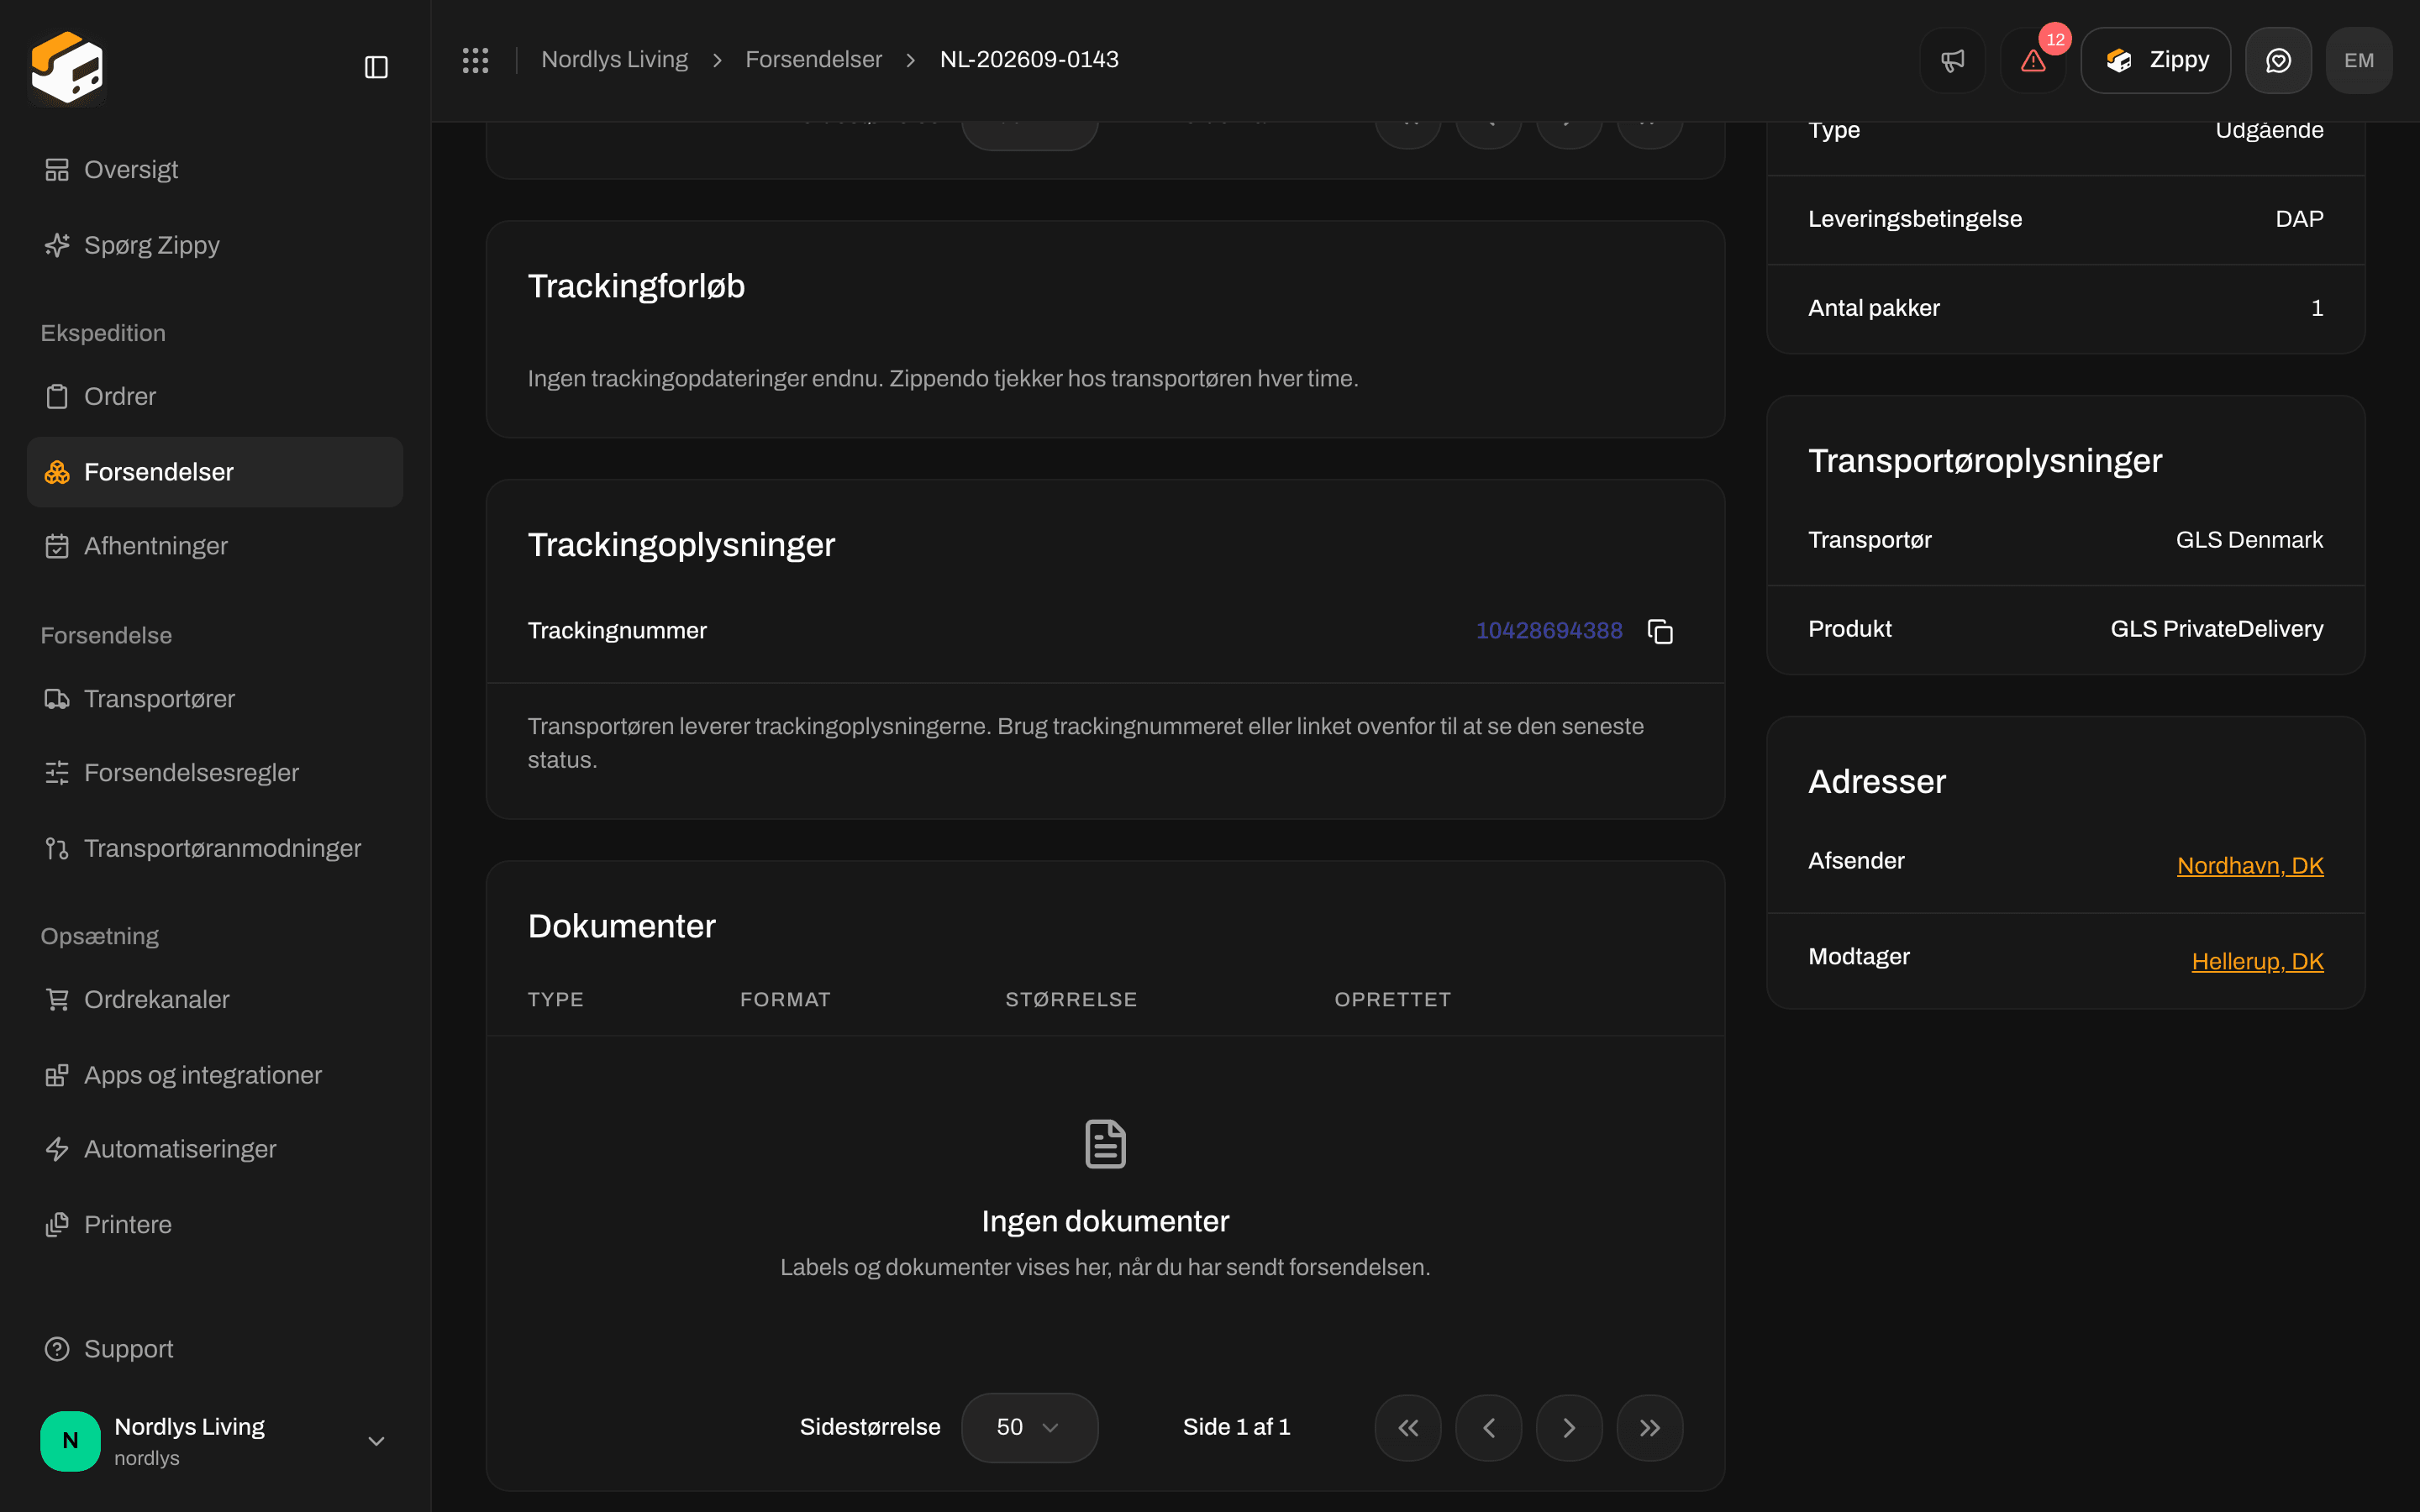The width and height of the screenshot is (2420, 1512).
Task: Go to next documents page
Action: pos(1569,1427)
